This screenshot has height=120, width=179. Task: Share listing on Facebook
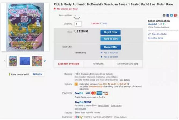coord(168,15)
